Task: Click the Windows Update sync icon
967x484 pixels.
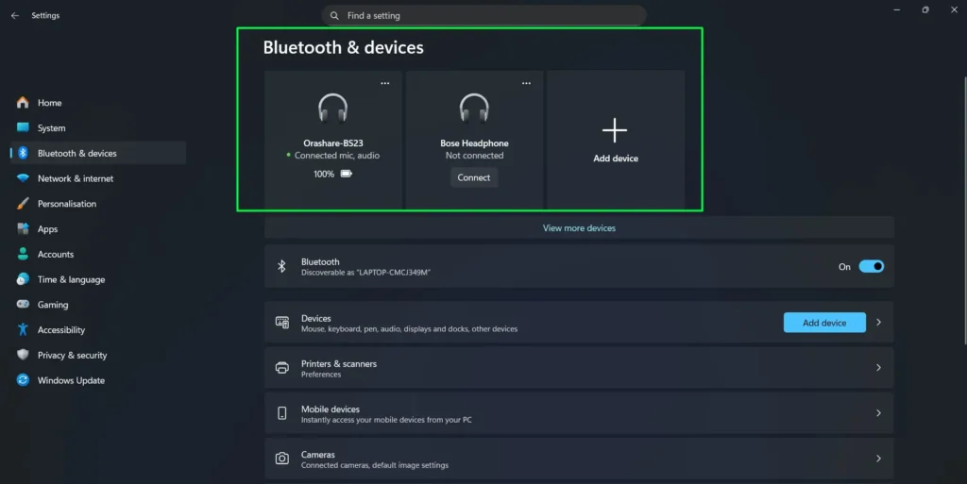Action: (x=23, y=380)
